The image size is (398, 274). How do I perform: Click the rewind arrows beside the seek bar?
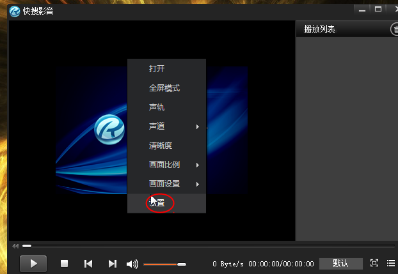[15, 246]
